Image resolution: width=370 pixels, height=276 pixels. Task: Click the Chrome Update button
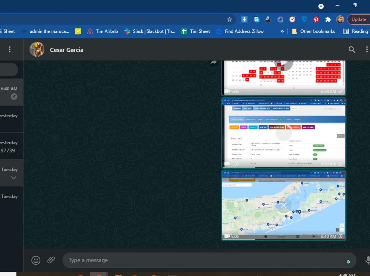[x=358, y=19]
